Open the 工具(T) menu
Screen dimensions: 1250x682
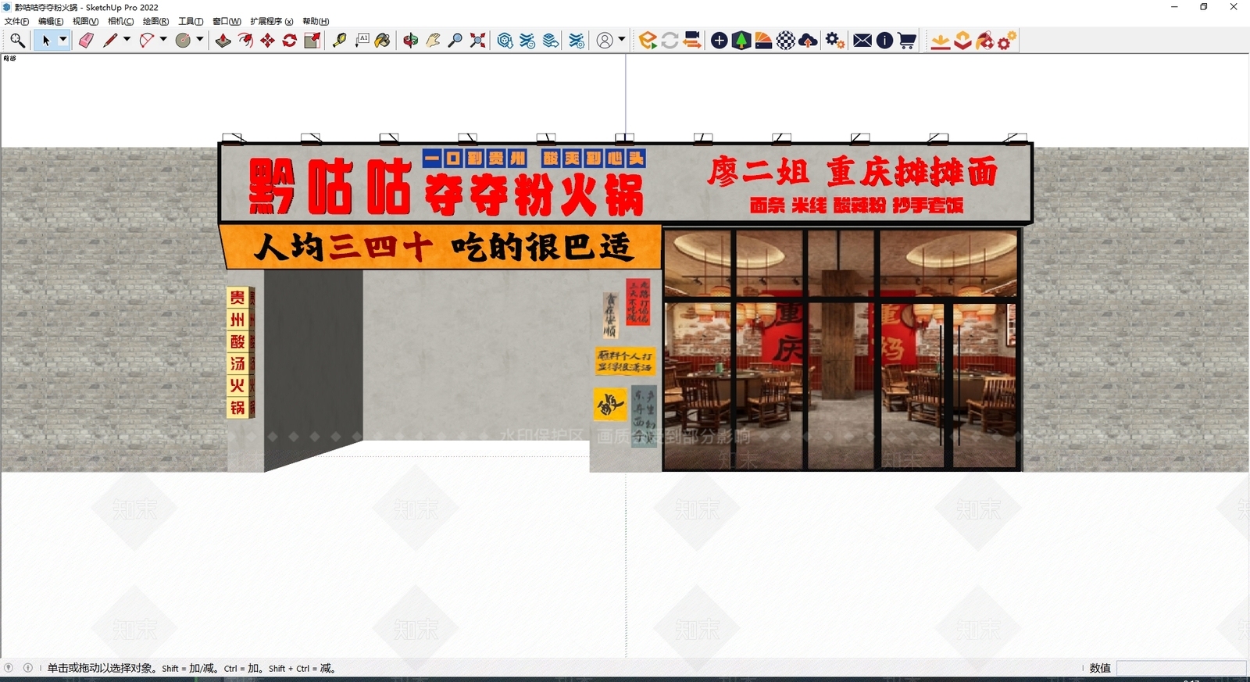click(191, 21)
